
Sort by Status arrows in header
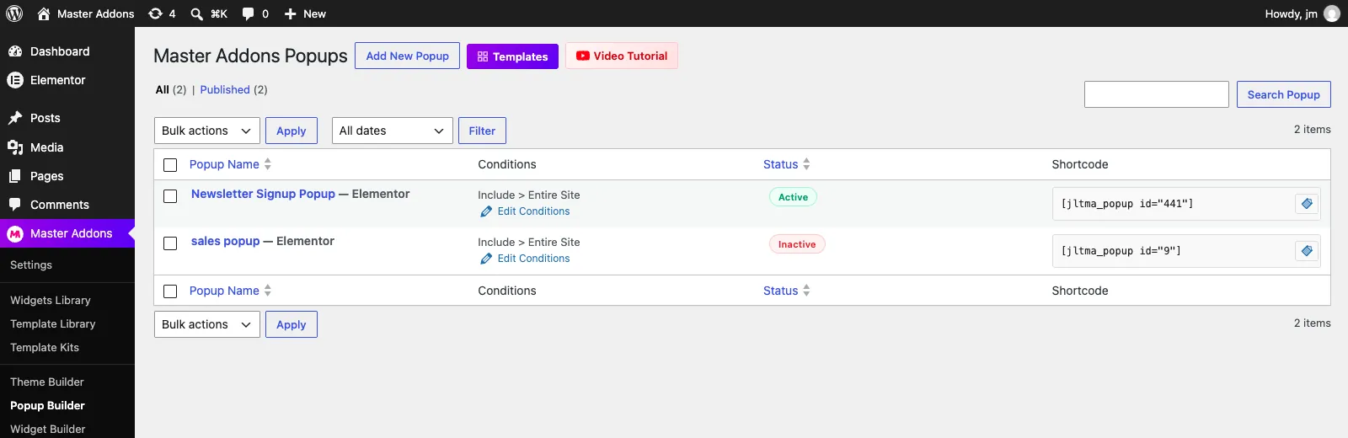point(806,164)
